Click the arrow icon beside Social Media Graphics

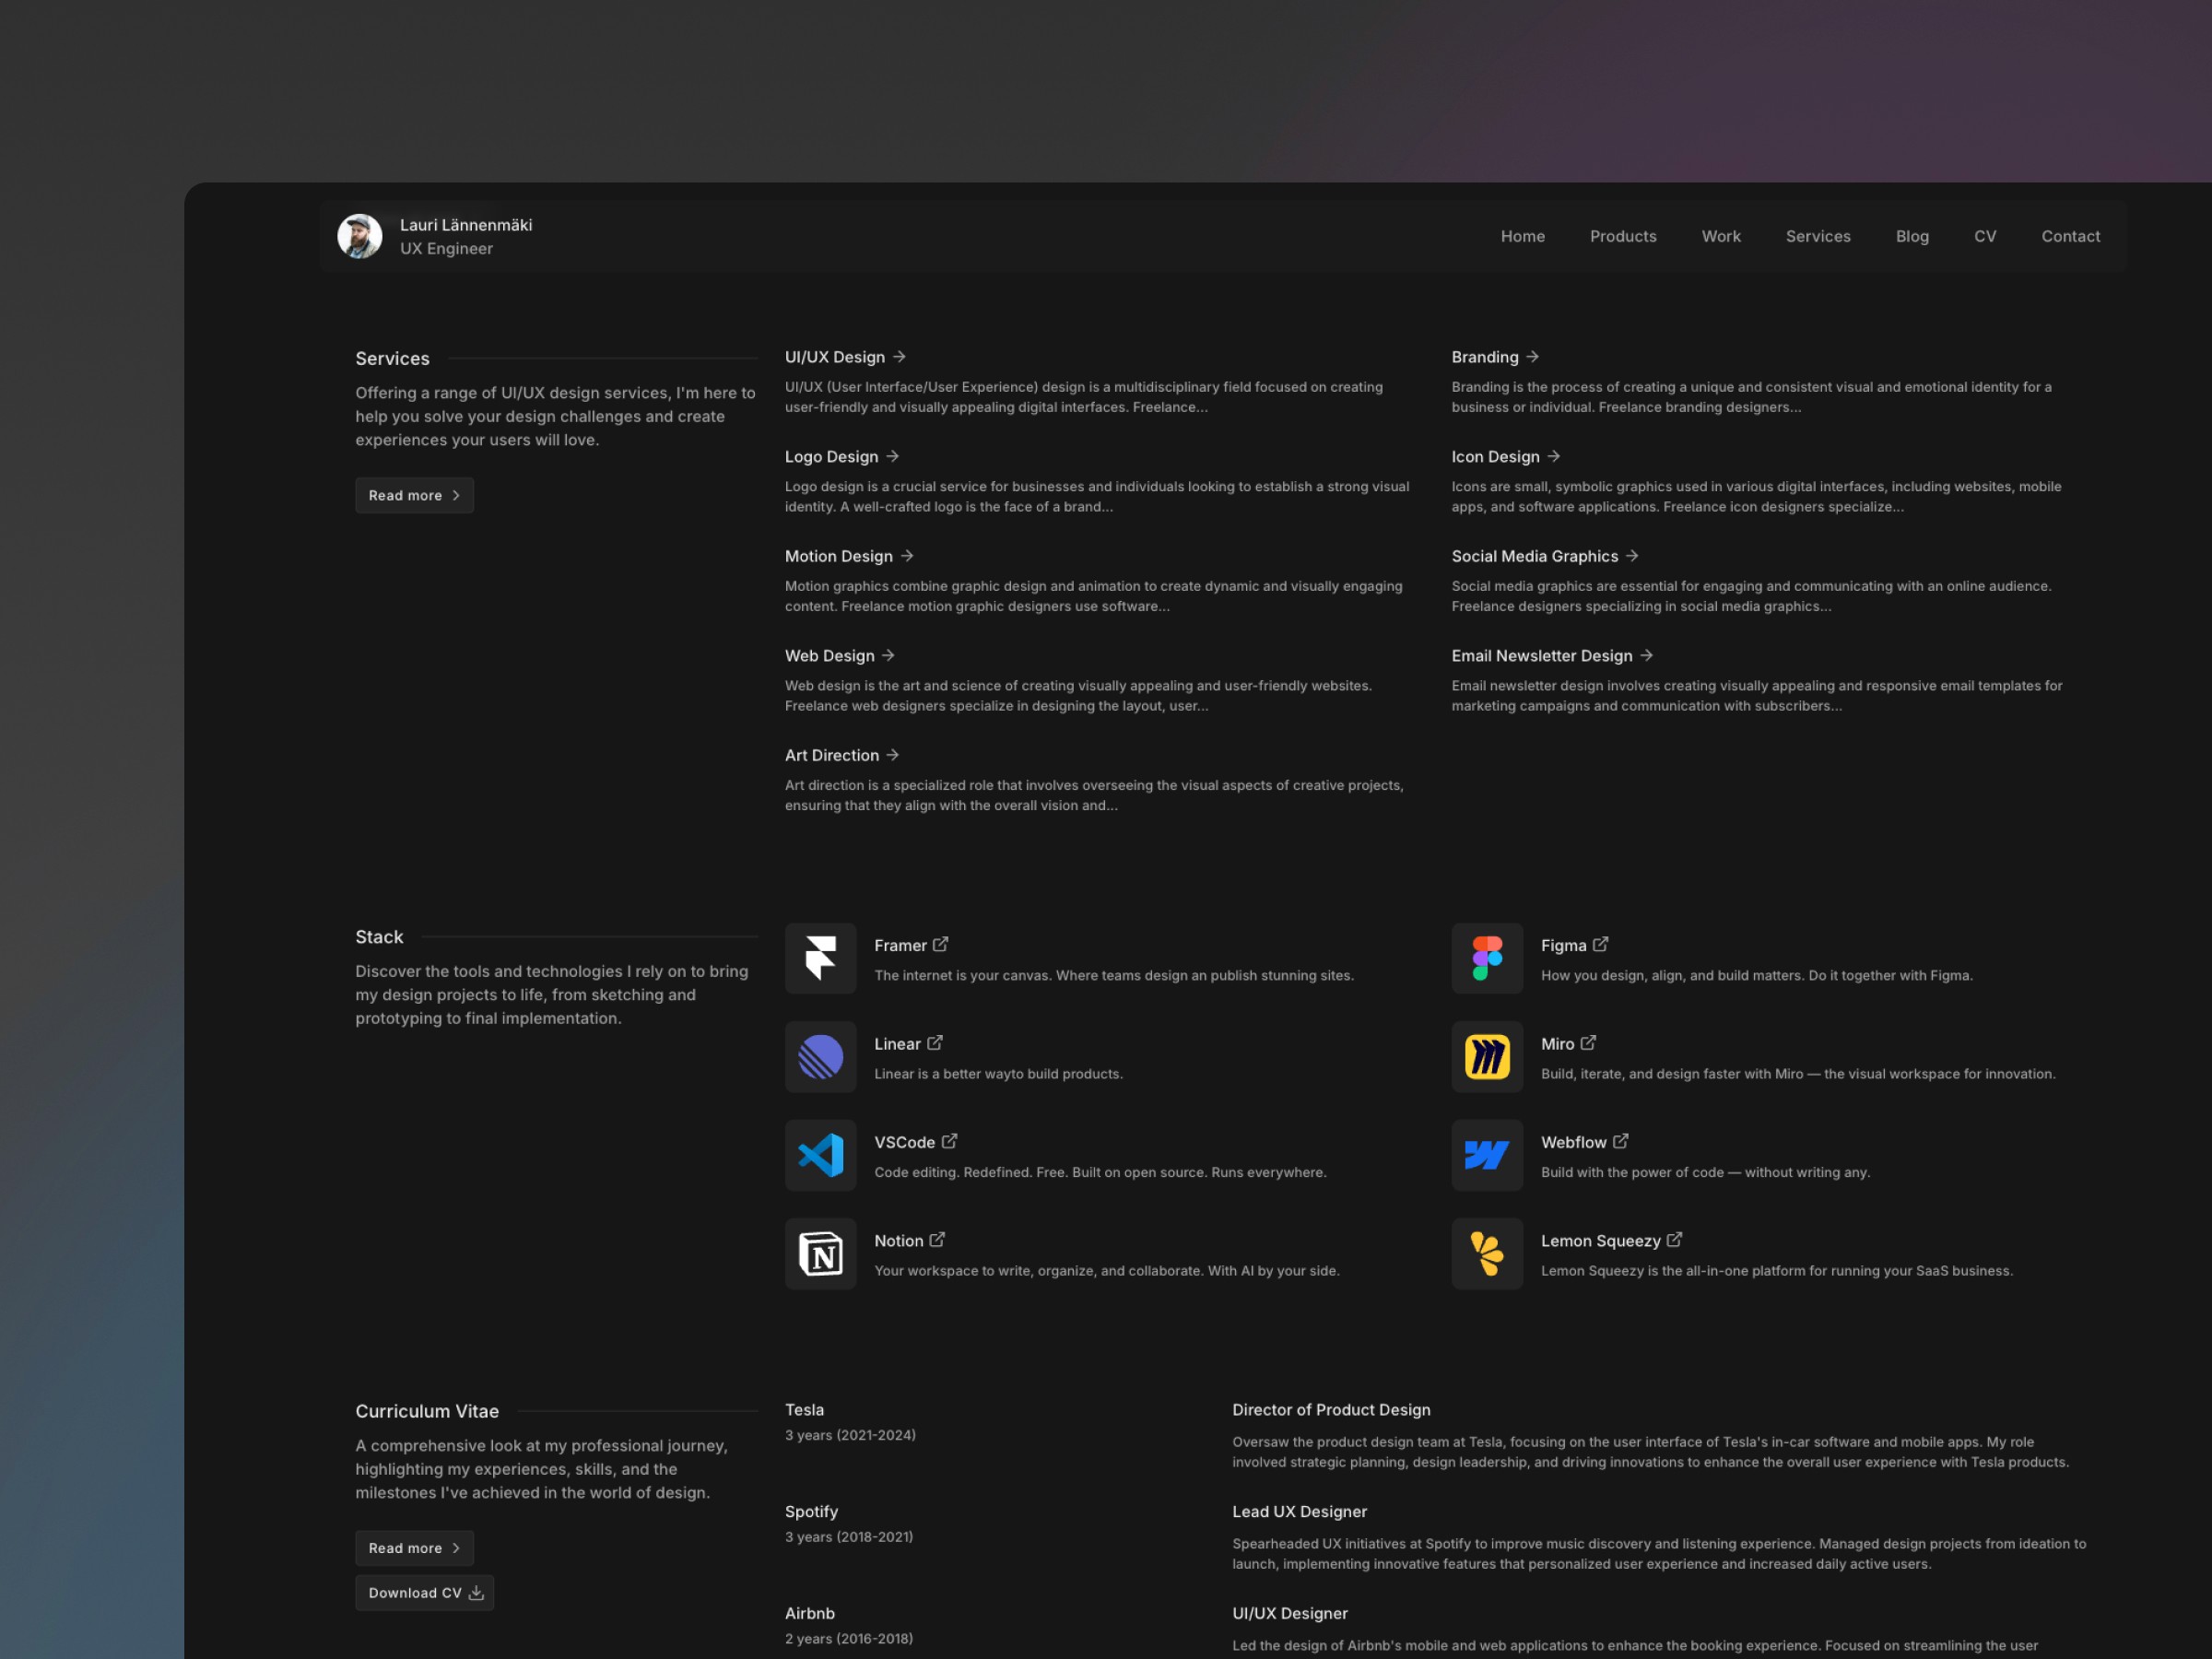click(x=1631, y=555)
